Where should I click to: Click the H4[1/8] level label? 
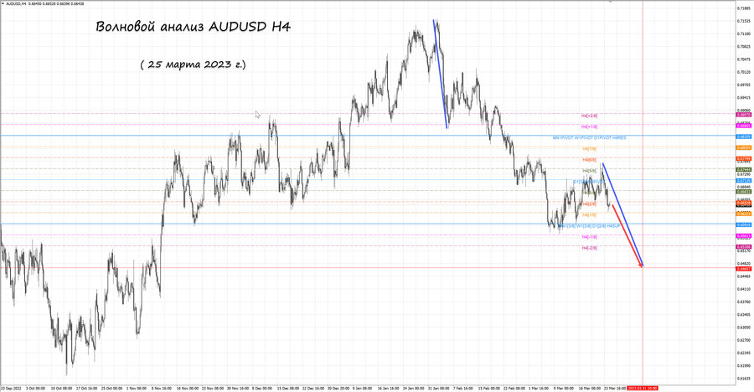[x=589, y=215]
